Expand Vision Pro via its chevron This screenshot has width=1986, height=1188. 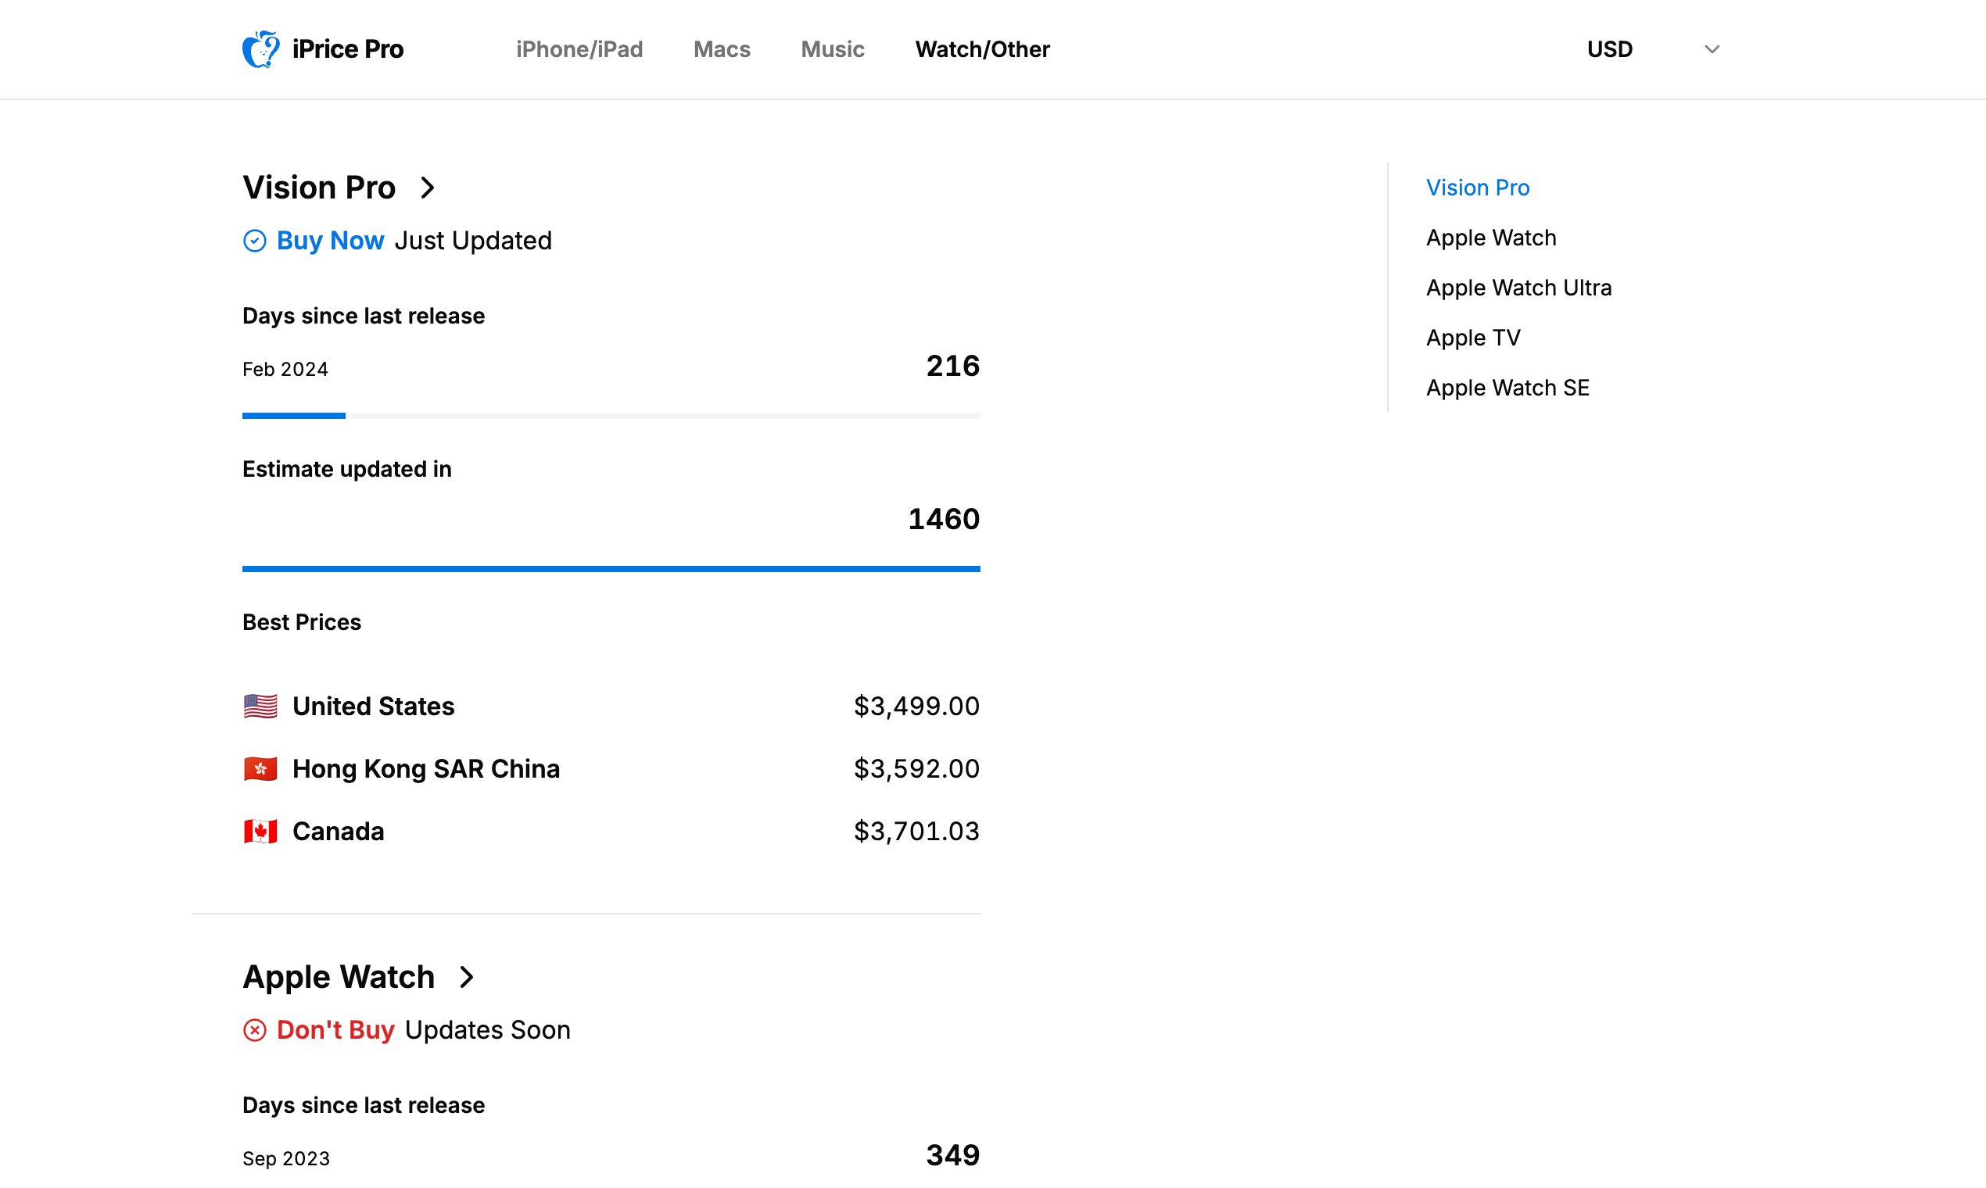[x=428, y=188]
